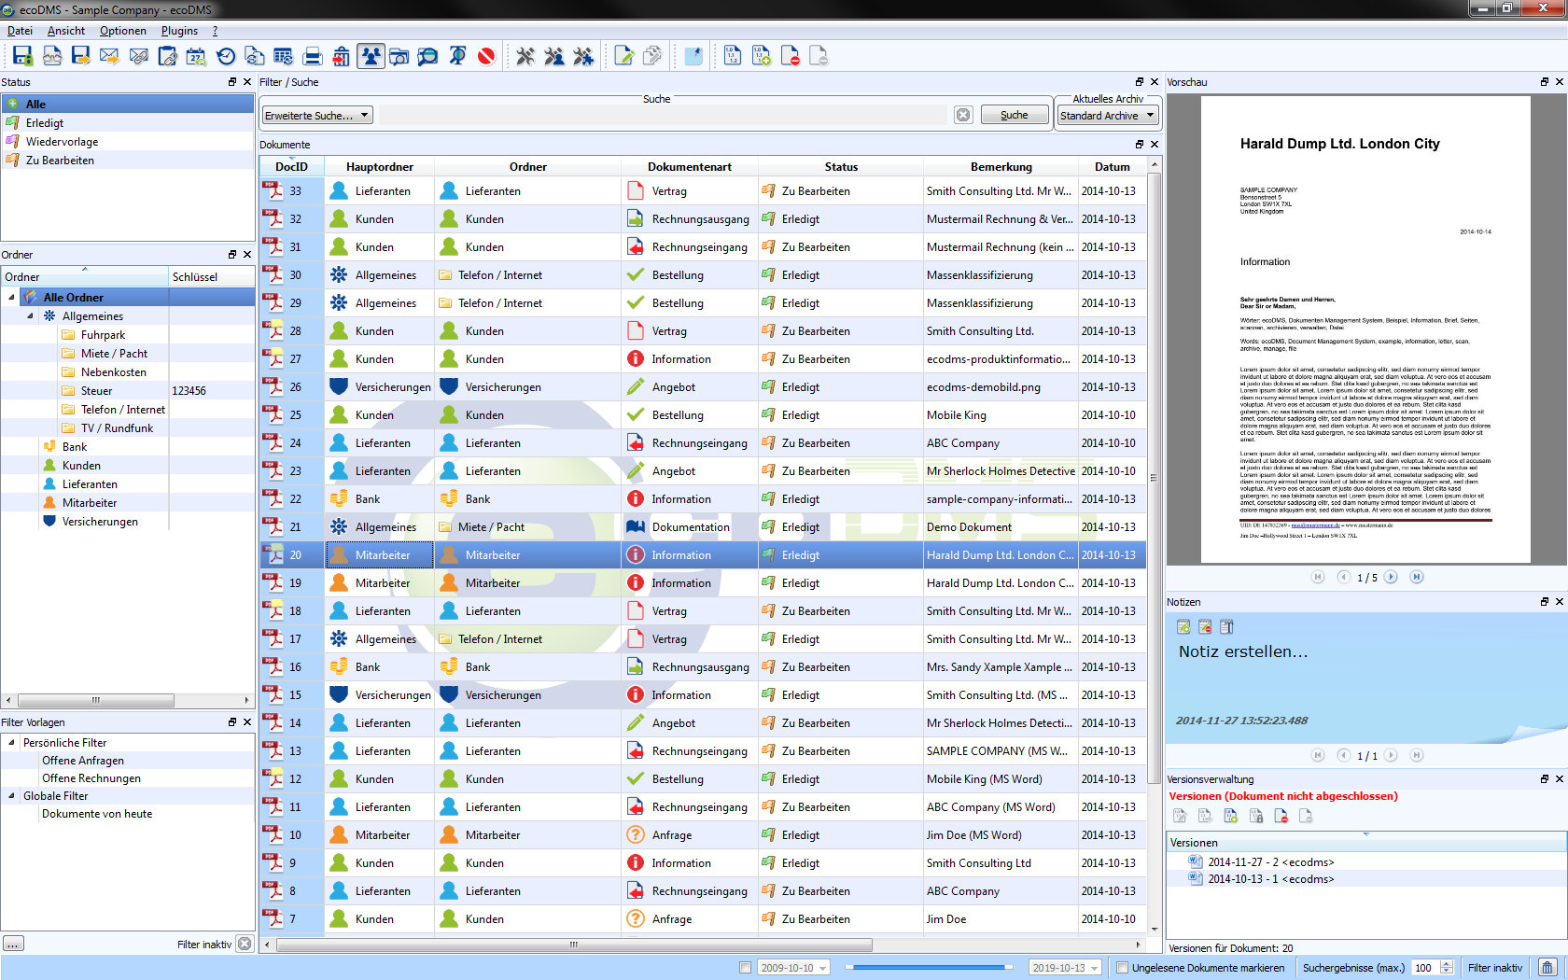This screenshot has width=1568, height=980.
Task: Open the 'Optionen' menu
Action: click(x=122, y=31)
